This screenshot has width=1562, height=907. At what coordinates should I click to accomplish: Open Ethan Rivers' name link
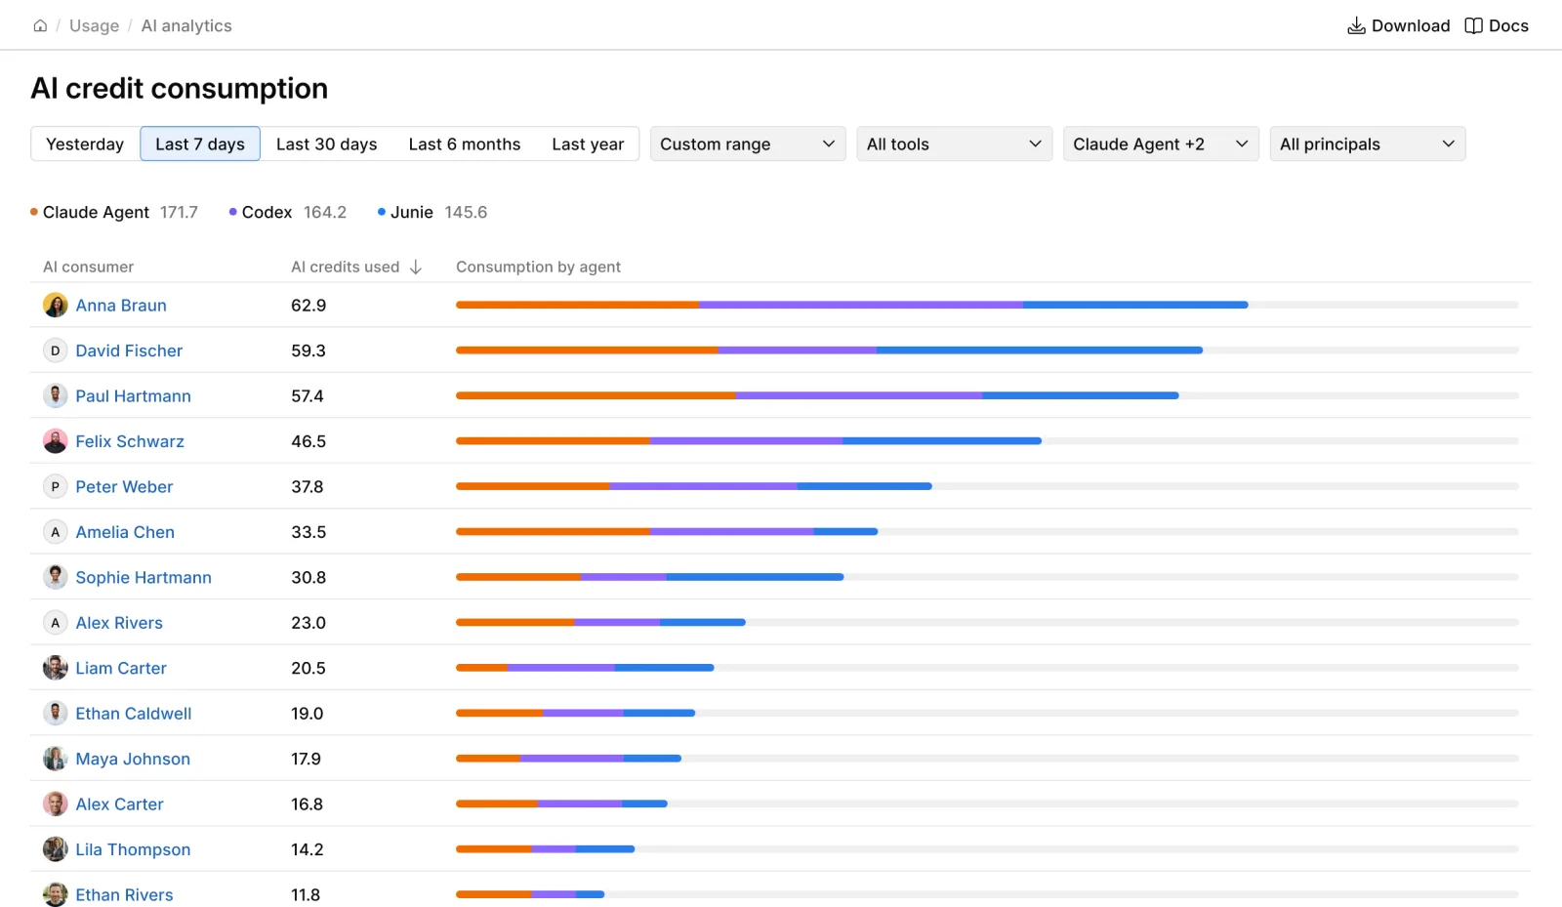pos(124,895)
